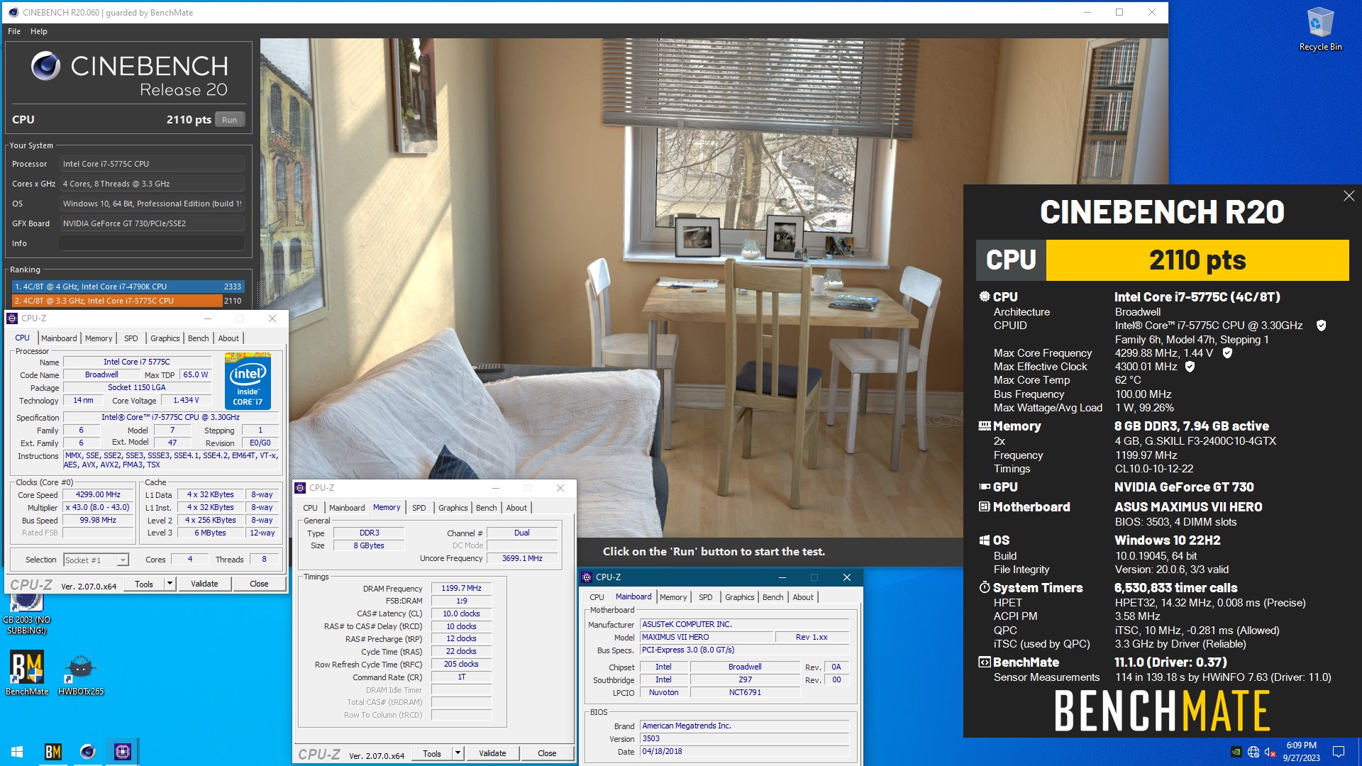This screenshot has height=766, width=1362.
Task: Switch to Mainboard tab in CPU-Z CPU window
Action: [59, 338]
